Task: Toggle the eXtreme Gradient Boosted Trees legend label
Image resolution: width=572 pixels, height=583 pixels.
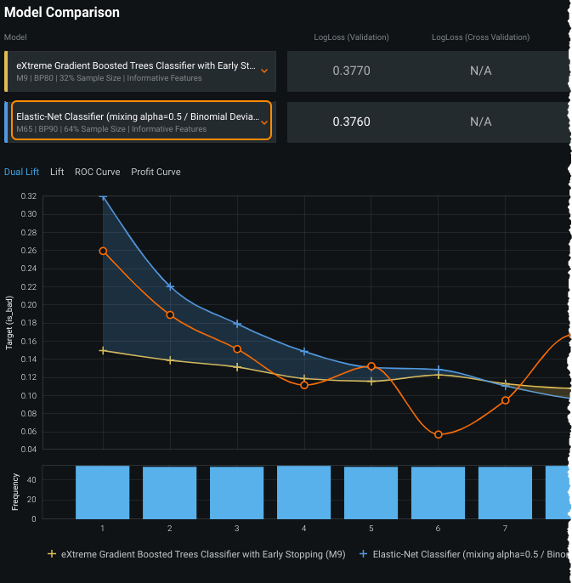Action: pyautogui.click(x=203, y=553)
